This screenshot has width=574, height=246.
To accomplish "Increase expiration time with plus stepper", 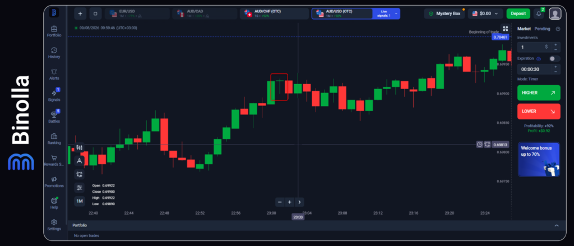I will point(556,67).
